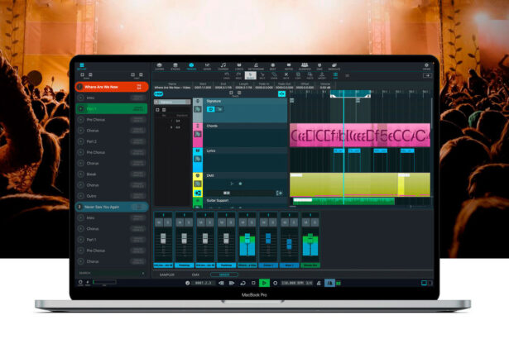This screenshot has height=339, width=509.
Task: Switch to the DMX bottom tab
Action: (195, 275)
